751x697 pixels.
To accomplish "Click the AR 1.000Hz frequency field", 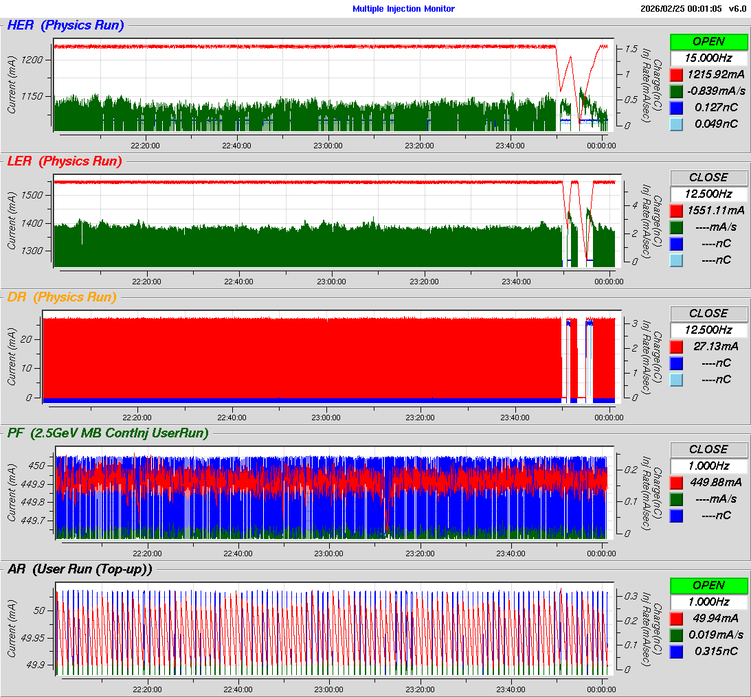I will pos(708,602).
